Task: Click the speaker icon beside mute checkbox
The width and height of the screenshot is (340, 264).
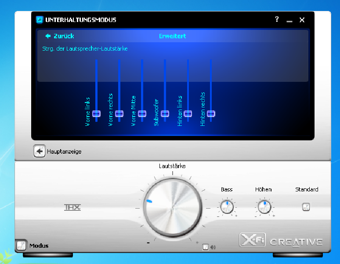Action: point(213,247)
